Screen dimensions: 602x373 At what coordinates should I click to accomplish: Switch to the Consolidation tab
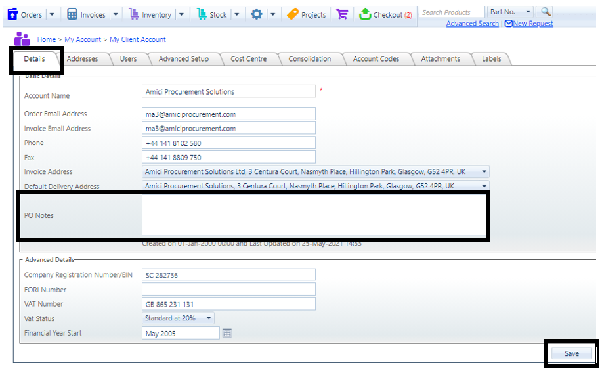pos(309,58)
